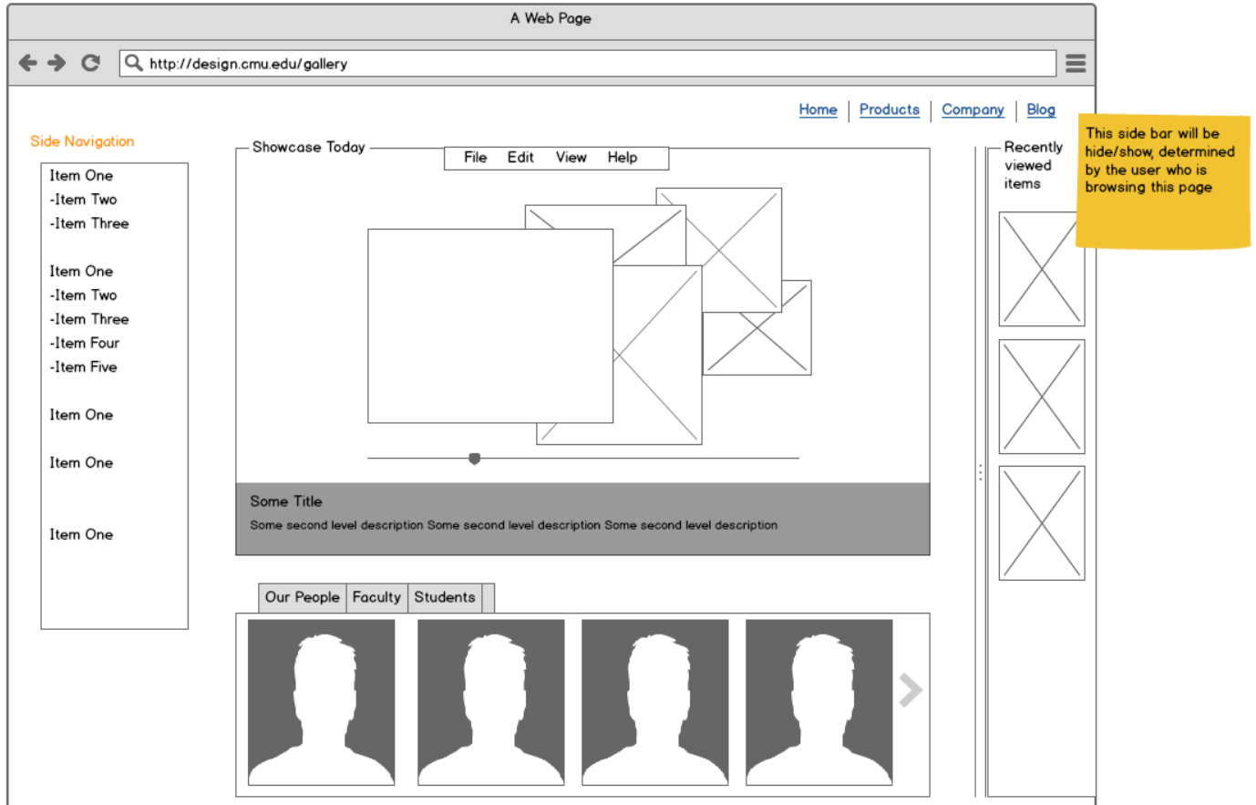Show next people with right chevron

click(x=910, y=690)
